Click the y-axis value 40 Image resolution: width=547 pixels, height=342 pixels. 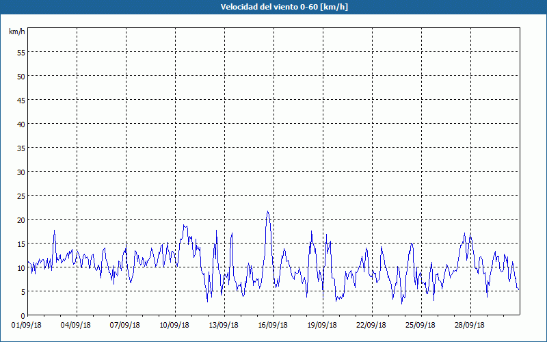pos(21,124)
